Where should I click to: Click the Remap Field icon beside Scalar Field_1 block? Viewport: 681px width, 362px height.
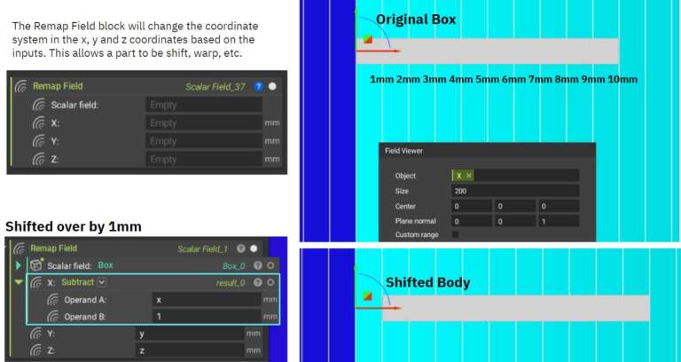[20, 248]
